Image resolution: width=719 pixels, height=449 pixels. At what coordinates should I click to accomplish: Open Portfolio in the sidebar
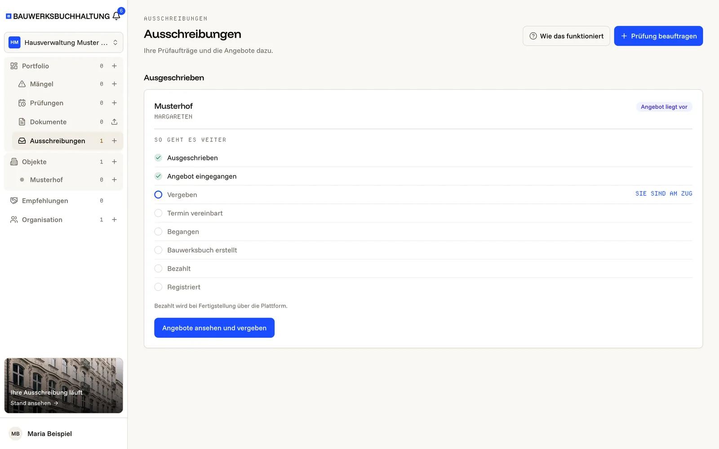[36, 66]
